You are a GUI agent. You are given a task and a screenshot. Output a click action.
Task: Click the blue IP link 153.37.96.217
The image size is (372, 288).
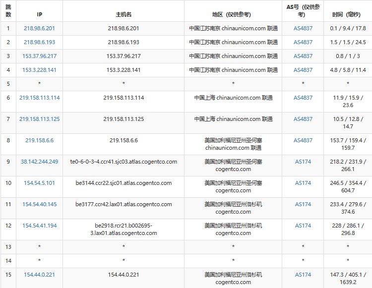(39, 56)
